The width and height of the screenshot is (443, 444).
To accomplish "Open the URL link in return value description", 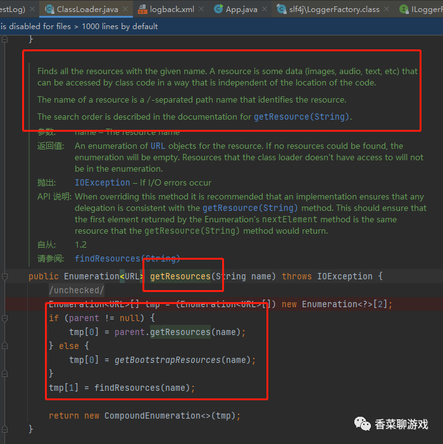I will [x=158, y=146].
